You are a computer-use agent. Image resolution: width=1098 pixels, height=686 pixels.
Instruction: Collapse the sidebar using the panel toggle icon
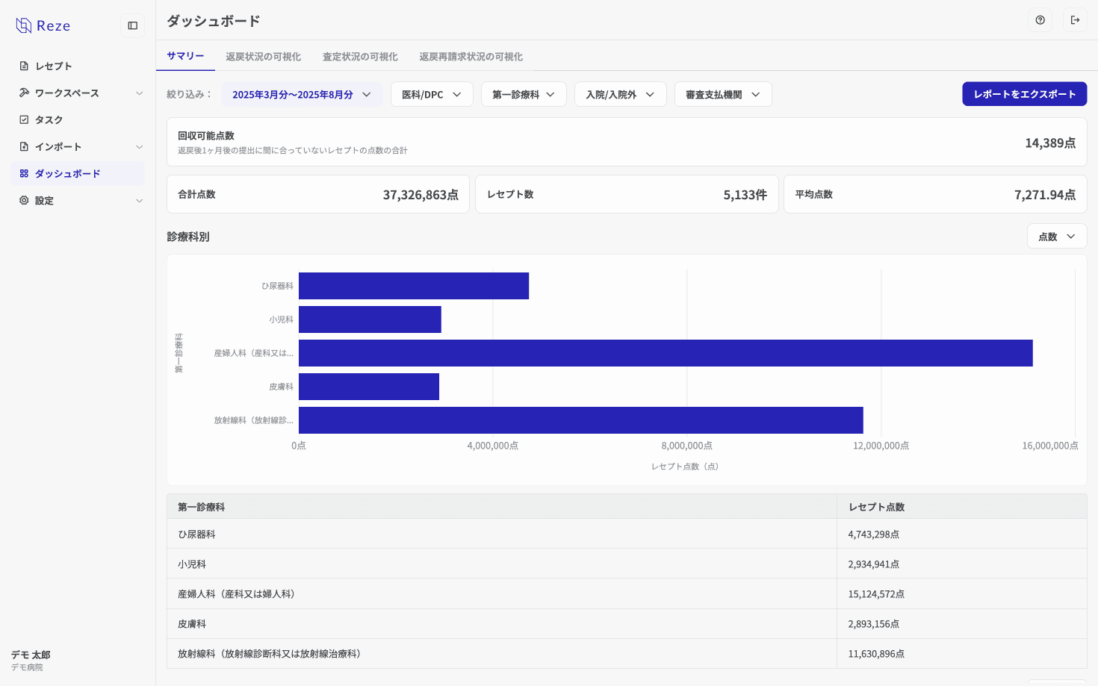pos(132,25)
